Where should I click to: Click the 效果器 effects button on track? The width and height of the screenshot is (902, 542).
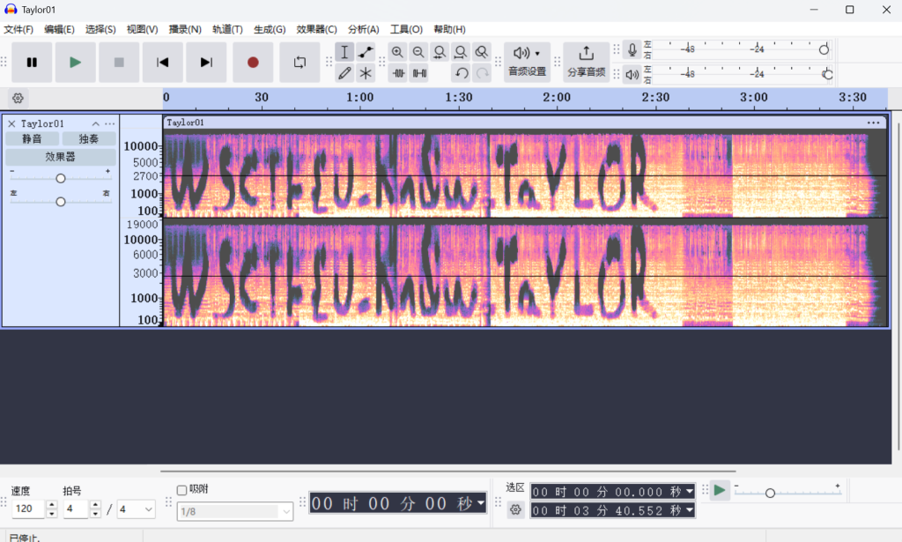pos(61,157)
